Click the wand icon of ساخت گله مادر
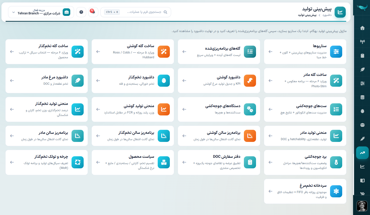The width and height of the screenshot is (370, 215). point(336,81)
